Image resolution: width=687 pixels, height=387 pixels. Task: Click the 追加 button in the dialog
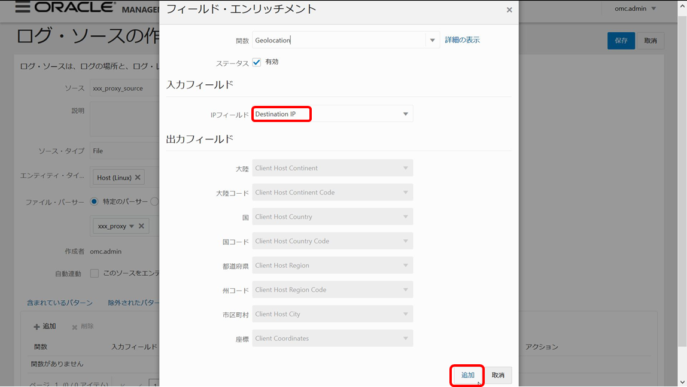[x=467, y=375]
